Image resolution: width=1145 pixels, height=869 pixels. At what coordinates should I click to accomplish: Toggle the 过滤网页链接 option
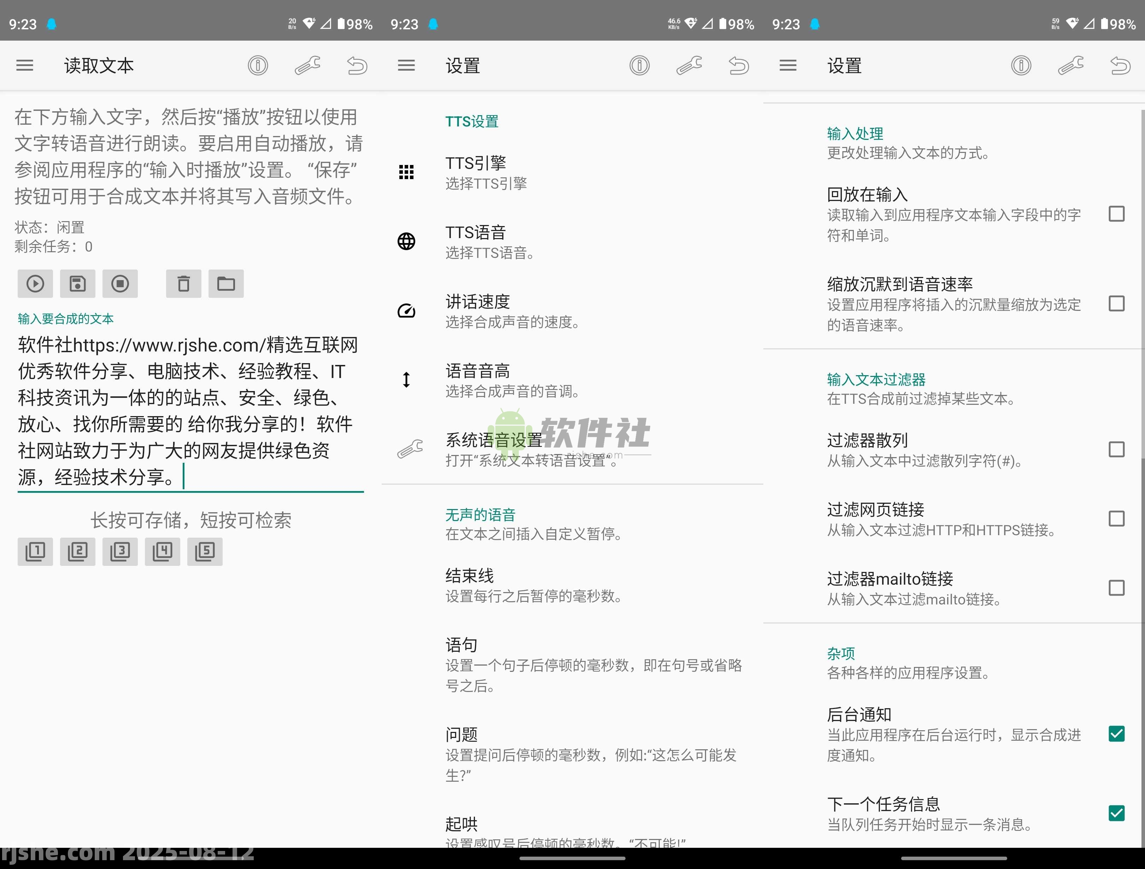(x=1116, y=519)
